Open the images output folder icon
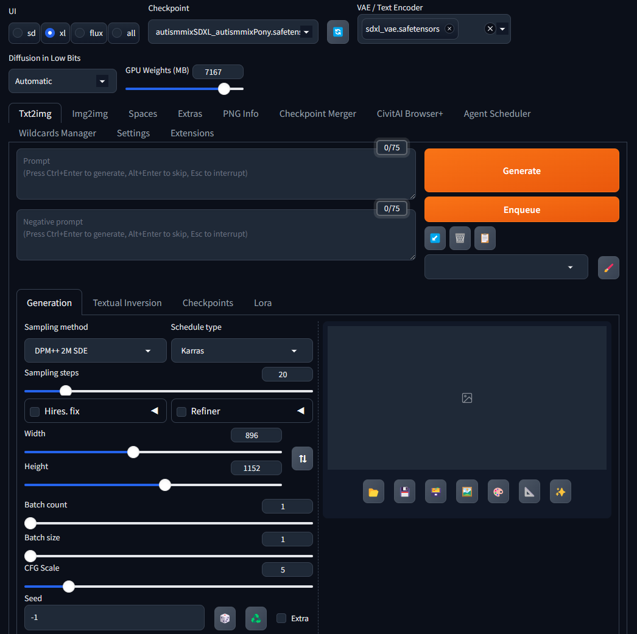Viewport: 637px width, 634px height. (373, 492)
